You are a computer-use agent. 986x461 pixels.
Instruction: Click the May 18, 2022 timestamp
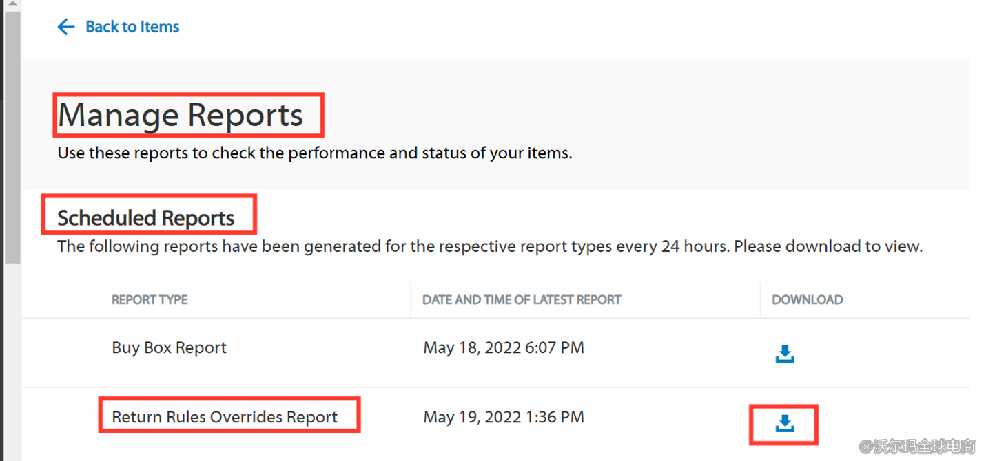point(504,347)
